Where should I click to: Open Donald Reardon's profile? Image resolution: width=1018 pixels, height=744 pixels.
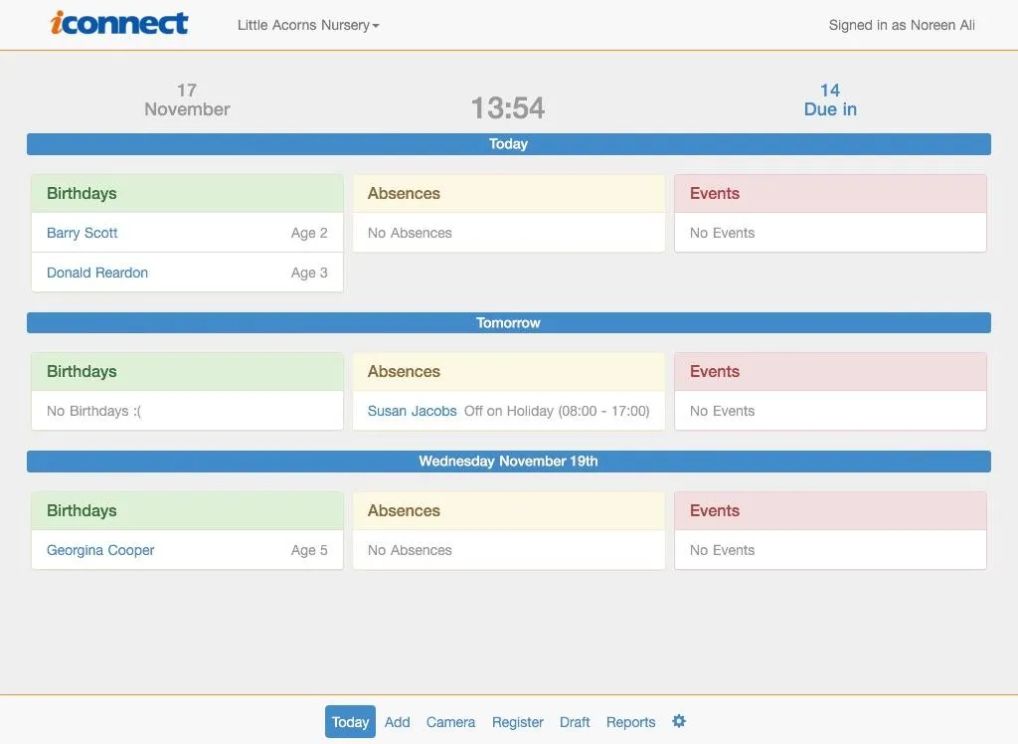pyautogui.click(x=96, y=272)
